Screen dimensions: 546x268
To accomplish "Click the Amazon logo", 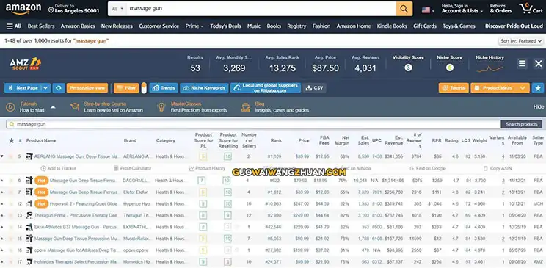I will pos(23,9).
